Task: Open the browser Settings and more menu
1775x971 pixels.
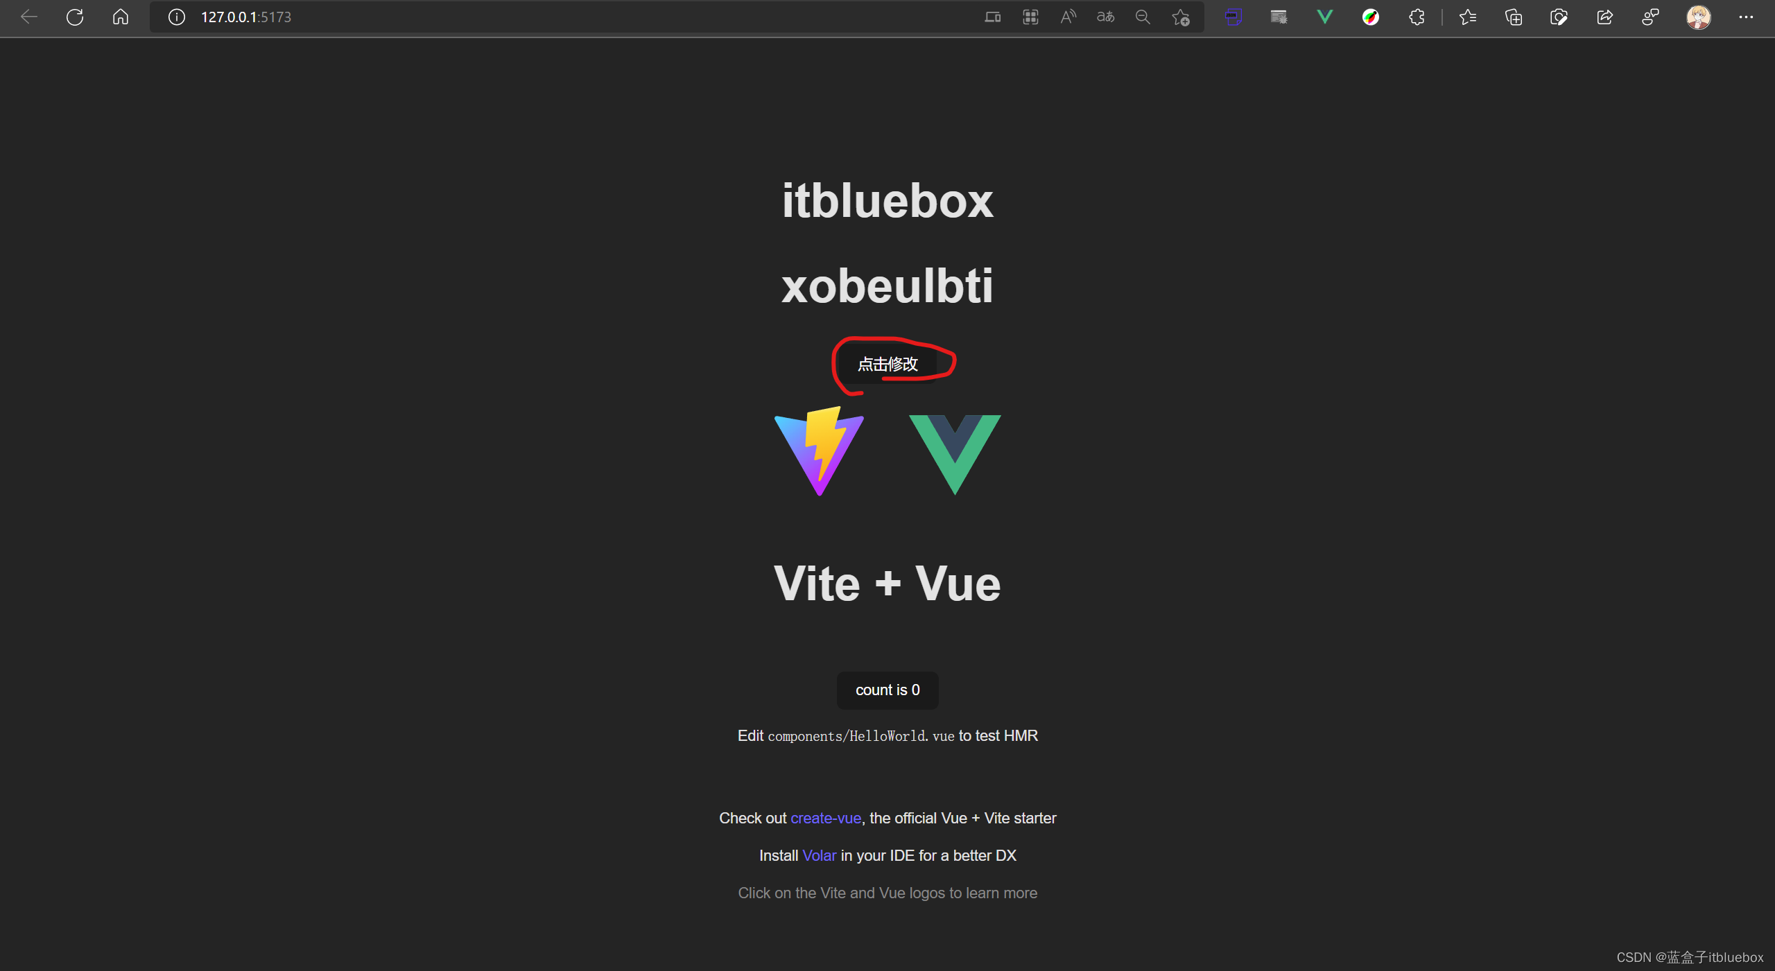Action: (1746, 17)
